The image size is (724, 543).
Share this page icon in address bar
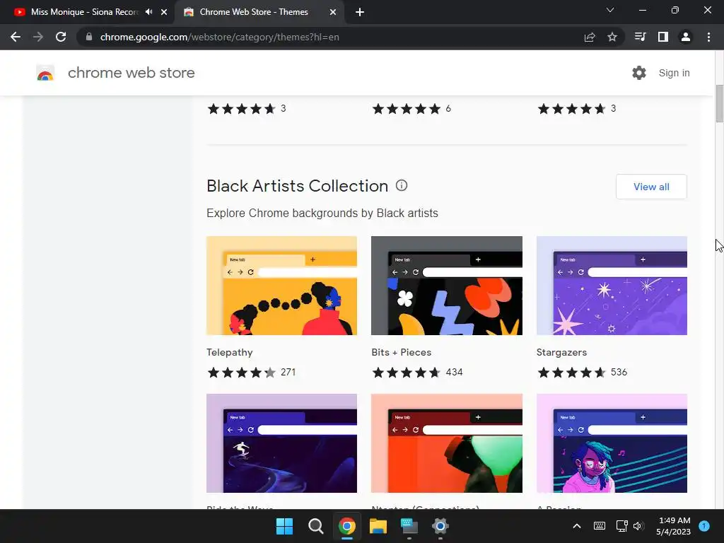click(x=590, y=37)
